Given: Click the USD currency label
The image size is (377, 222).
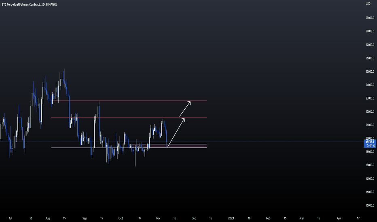Looking at the screenshot, I should [368, 4].
